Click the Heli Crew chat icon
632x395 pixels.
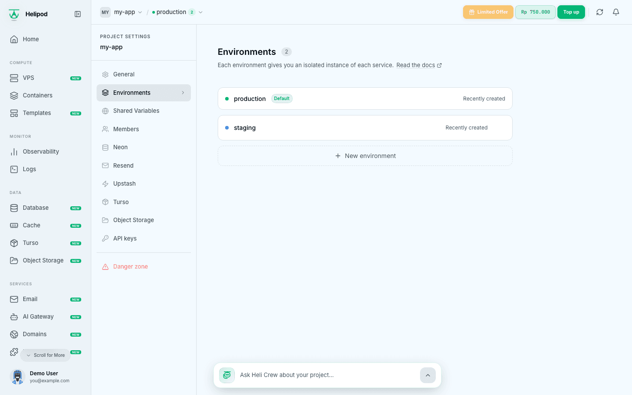[x=227, y=375]
